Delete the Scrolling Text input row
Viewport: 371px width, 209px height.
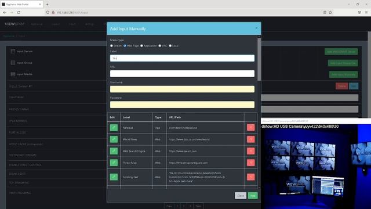pos(251,177)
